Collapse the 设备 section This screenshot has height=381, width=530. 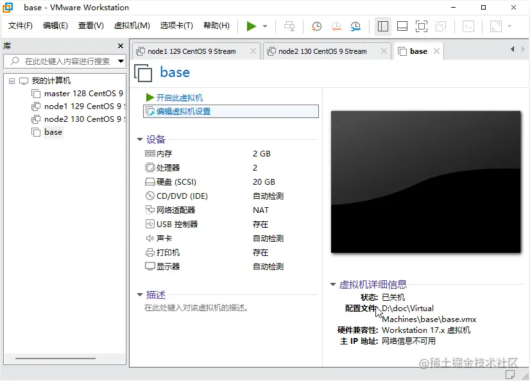[140, 139]
